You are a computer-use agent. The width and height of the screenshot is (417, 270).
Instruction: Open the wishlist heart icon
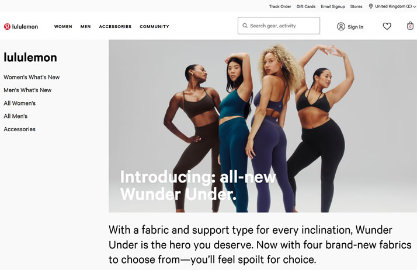(x=387, y=26)
